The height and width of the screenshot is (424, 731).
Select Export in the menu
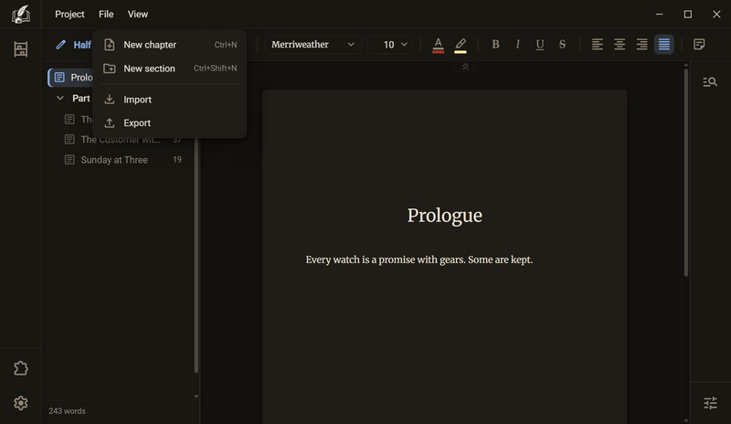pyautogui.click(x=170, y=122)
